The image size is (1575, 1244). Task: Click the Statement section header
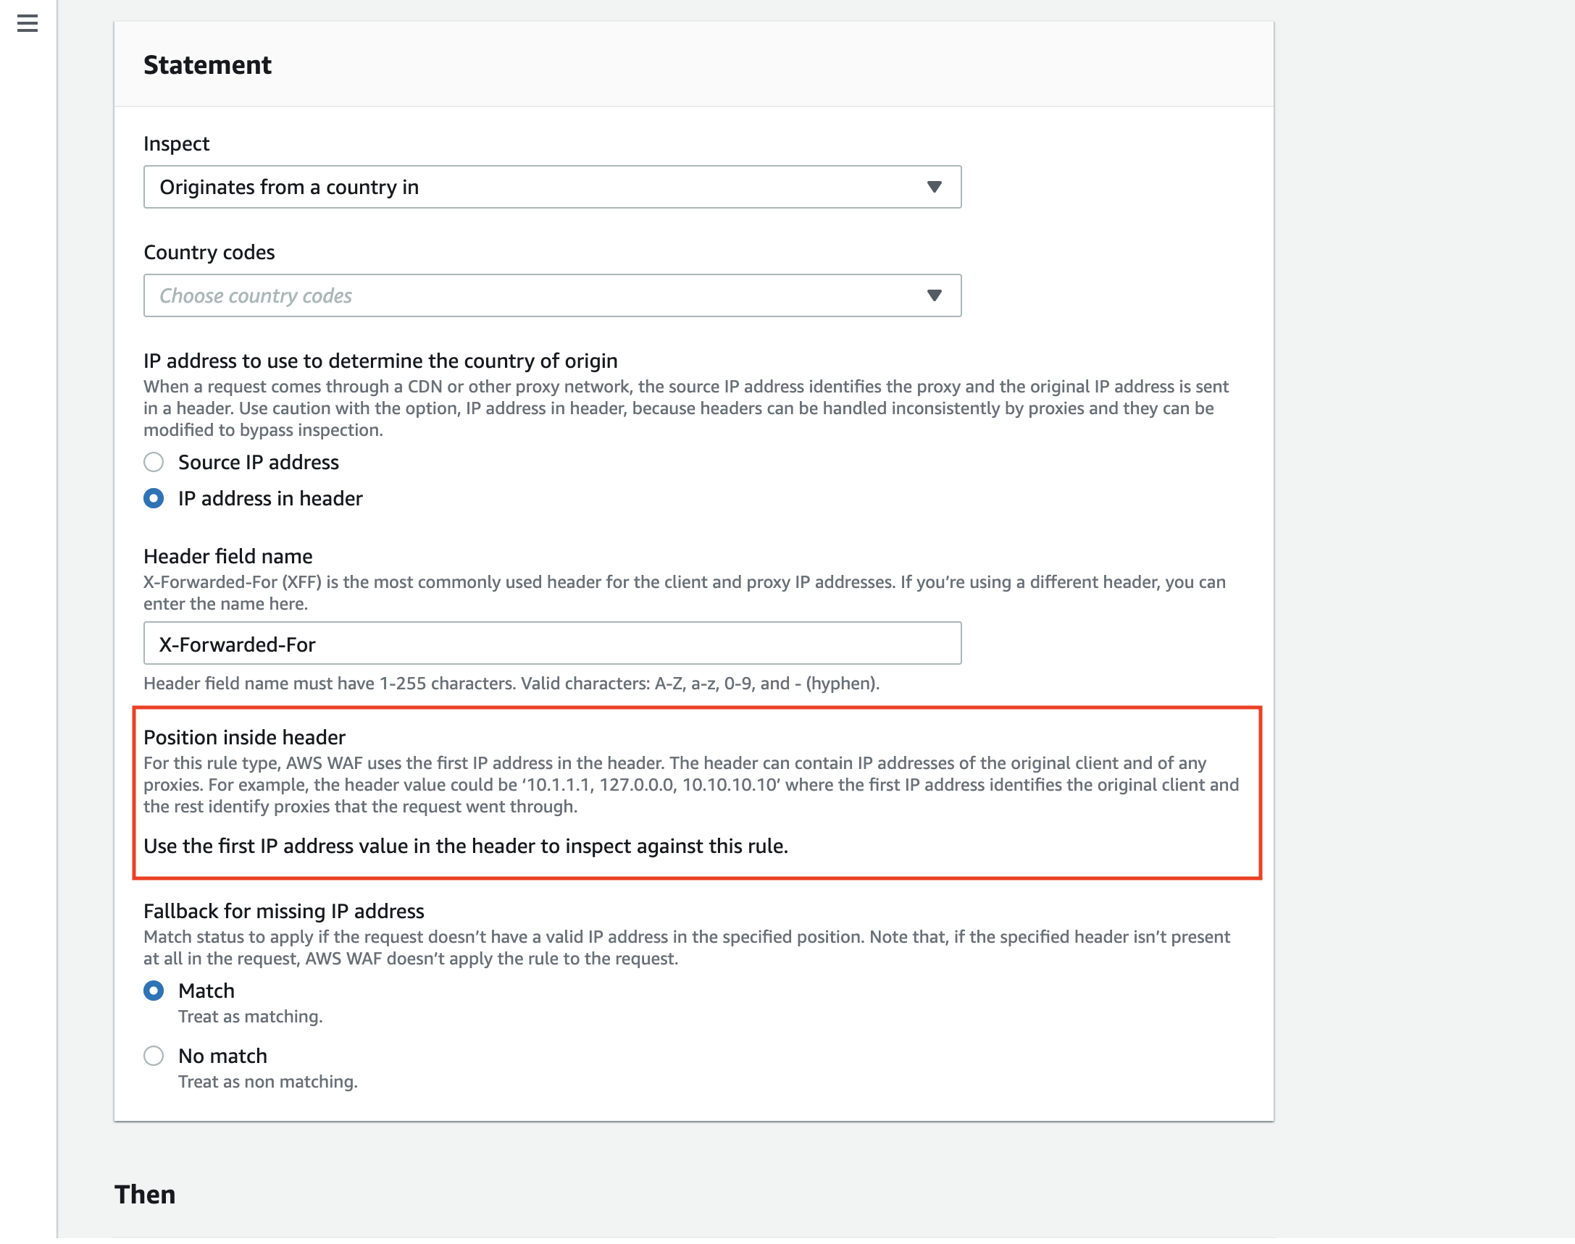point(208,65)
